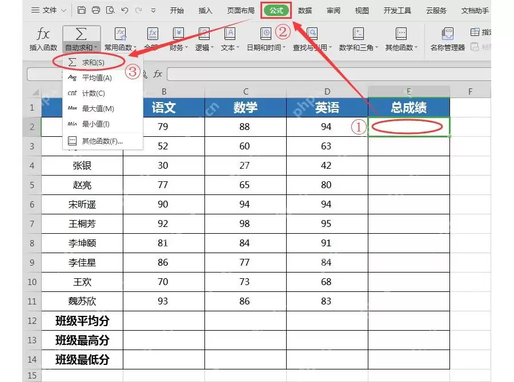The height and width of the screenshot is (382, 514).
Task: Expand the 财务 dropdown label
Action: tap(179, 47)
